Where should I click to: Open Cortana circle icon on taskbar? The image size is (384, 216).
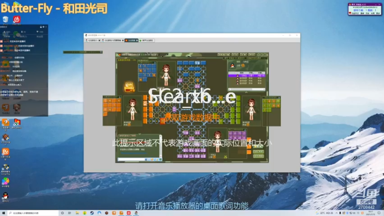(62, 213)
